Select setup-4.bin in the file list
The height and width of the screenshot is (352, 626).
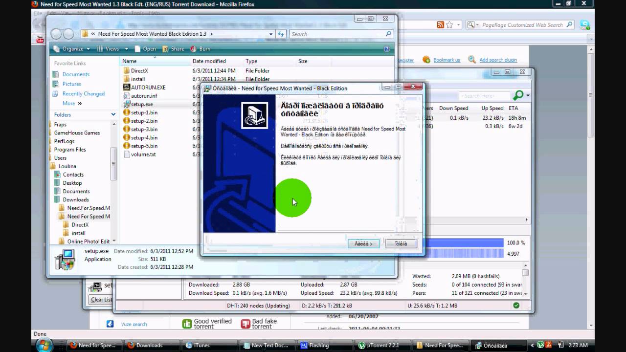144,137
